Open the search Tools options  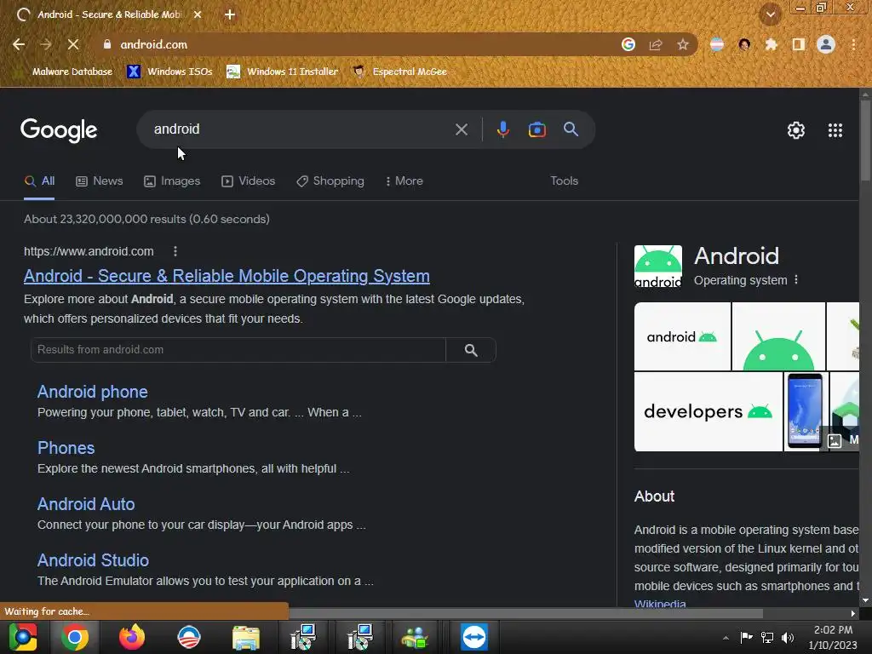[x=565, y=181]
